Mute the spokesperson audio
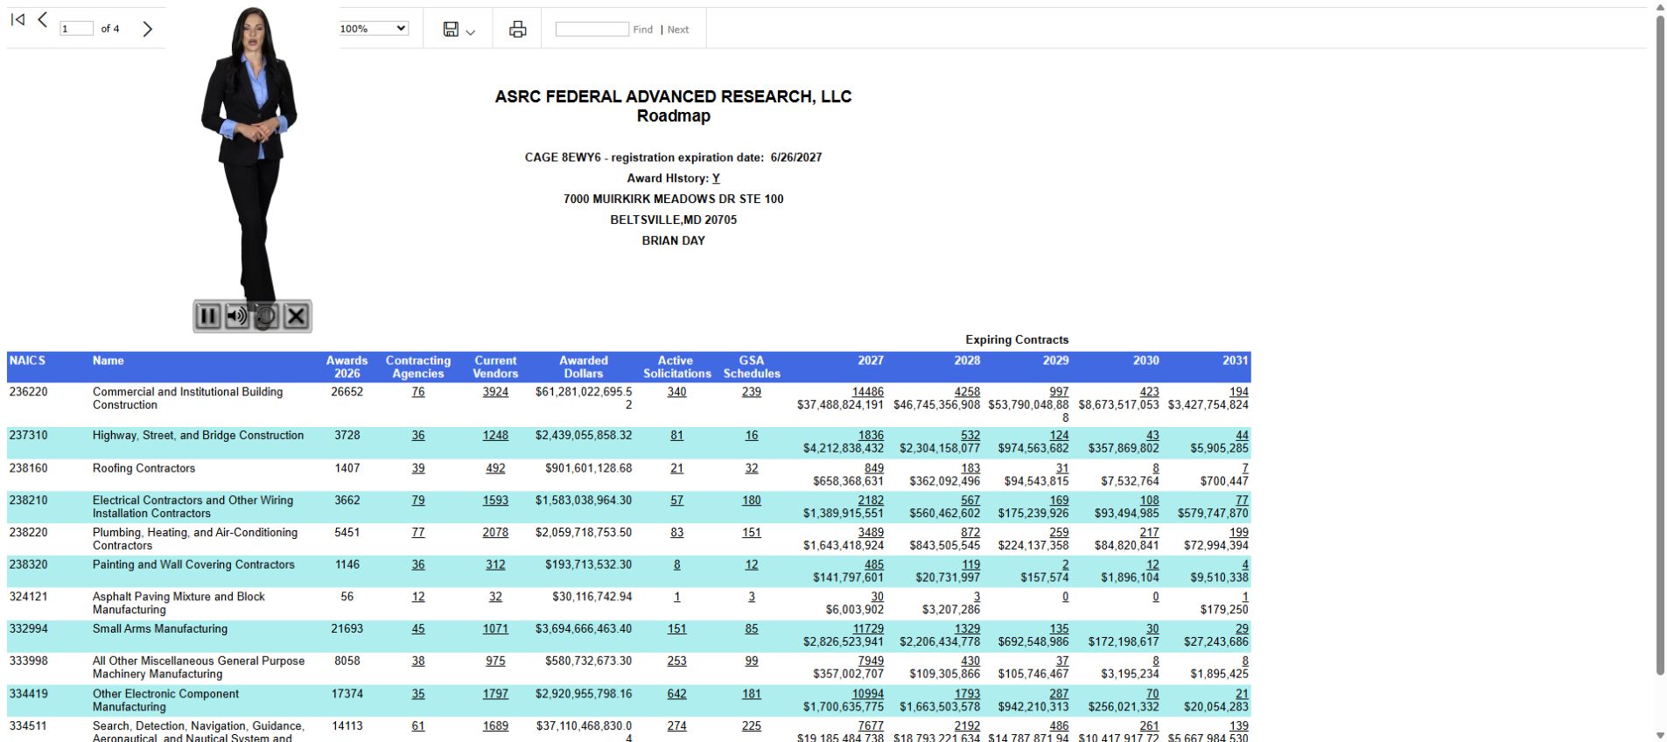The height and width of the screenshot is (742, 1667). coord(236,316)
